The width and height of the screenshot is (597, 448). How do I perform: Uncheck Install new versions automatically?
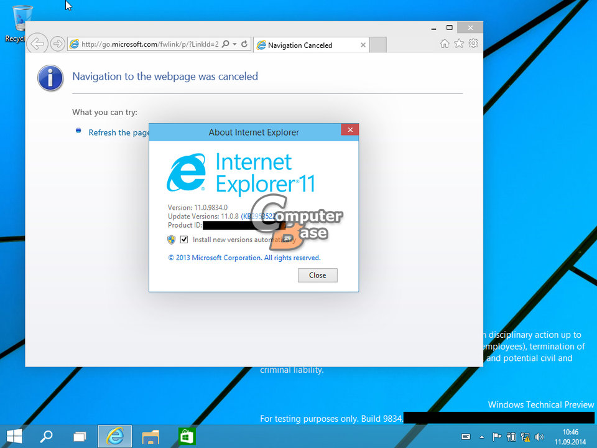(184, 240)
